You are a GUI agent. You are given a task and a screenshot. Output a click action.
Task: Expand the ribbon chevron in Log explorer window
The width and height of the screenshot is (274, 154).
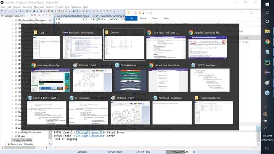tap(259, 18)
